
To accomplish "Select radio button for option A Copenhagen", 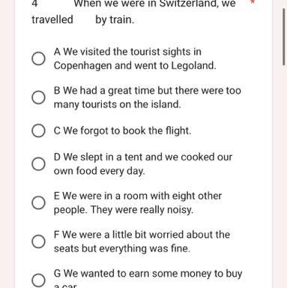I will (38, 58).
